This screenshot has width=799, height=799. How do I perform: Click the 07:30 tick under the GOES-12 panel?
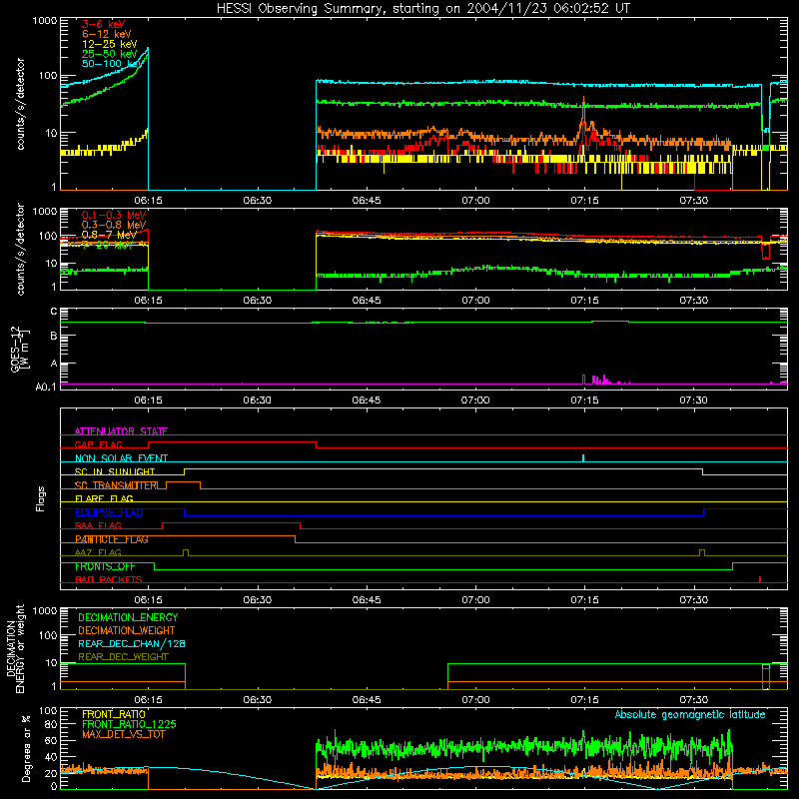coord(693,400)
